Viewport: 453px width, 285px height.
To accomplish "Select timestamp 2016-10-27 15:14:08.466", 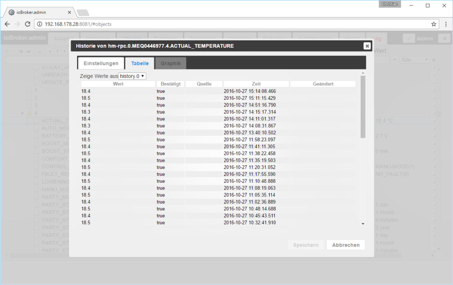I will 250,91.
